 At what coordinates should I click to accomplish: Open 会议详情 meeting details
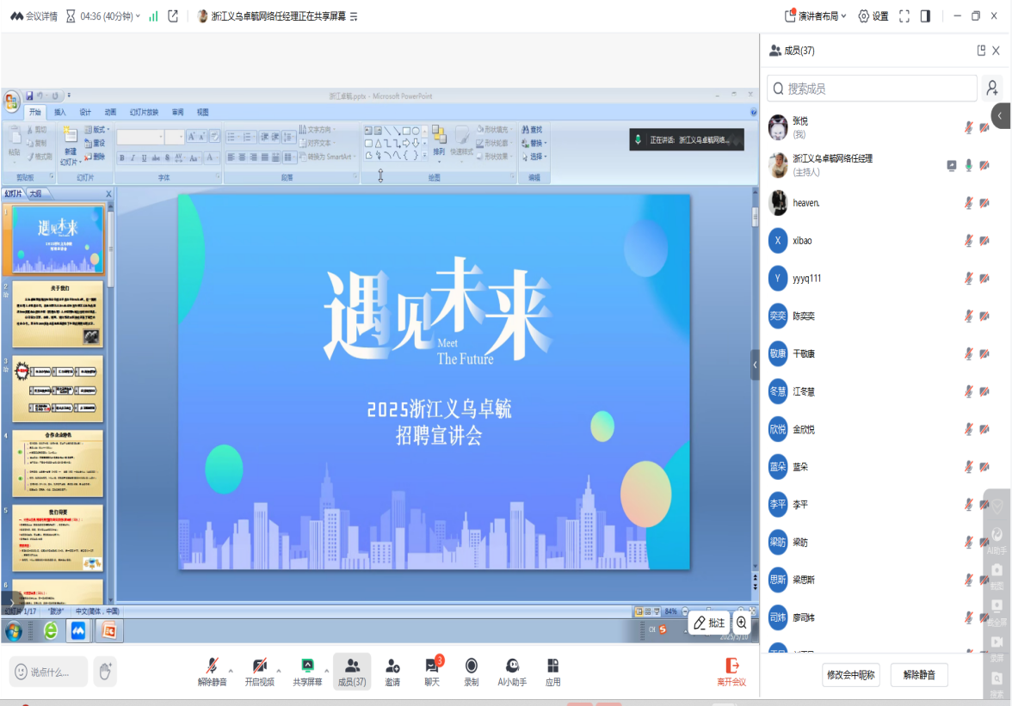(x=34, y=16)
